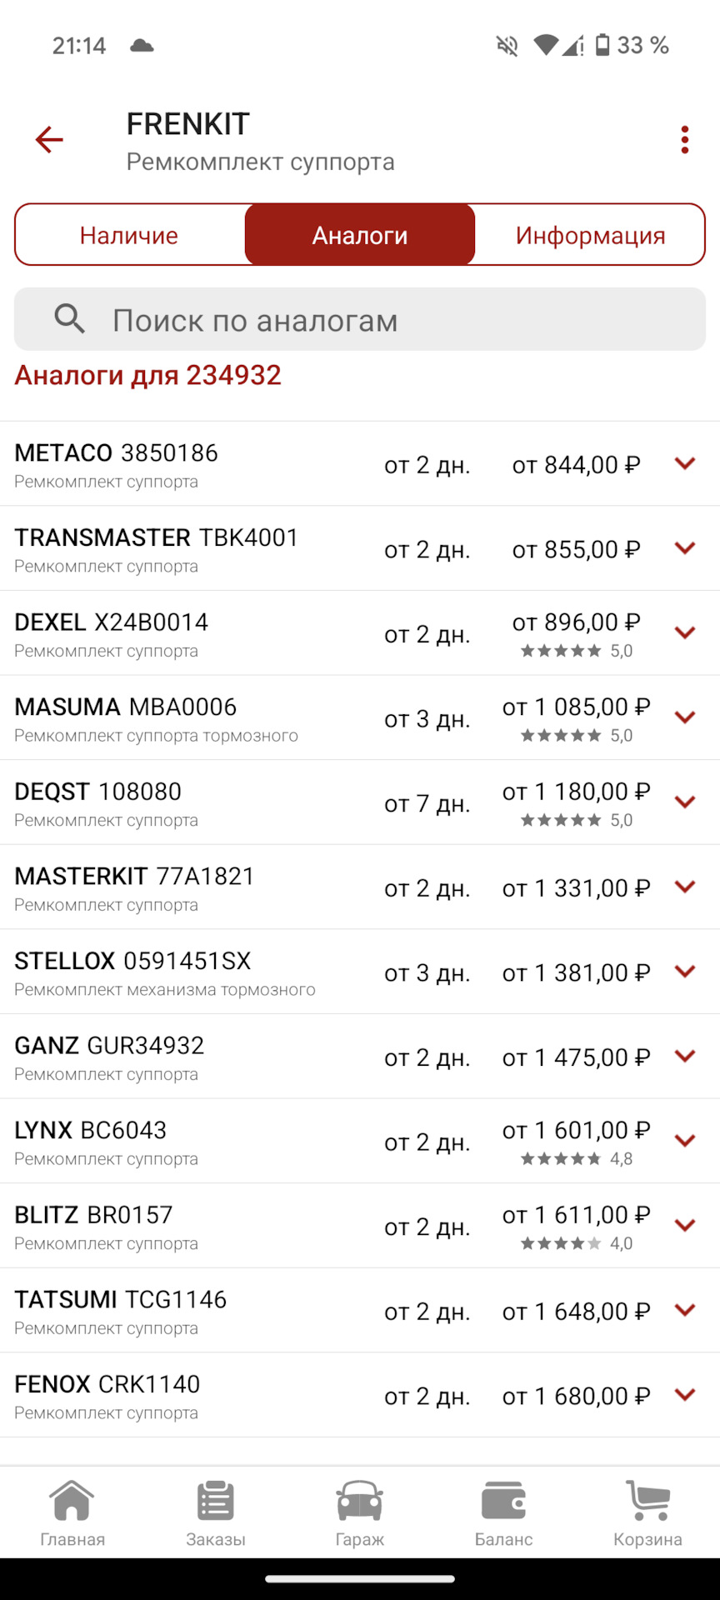Open DEXEL X24B0014 item
The width and height of the screenshot is (720, 1600).
point(360,633)
